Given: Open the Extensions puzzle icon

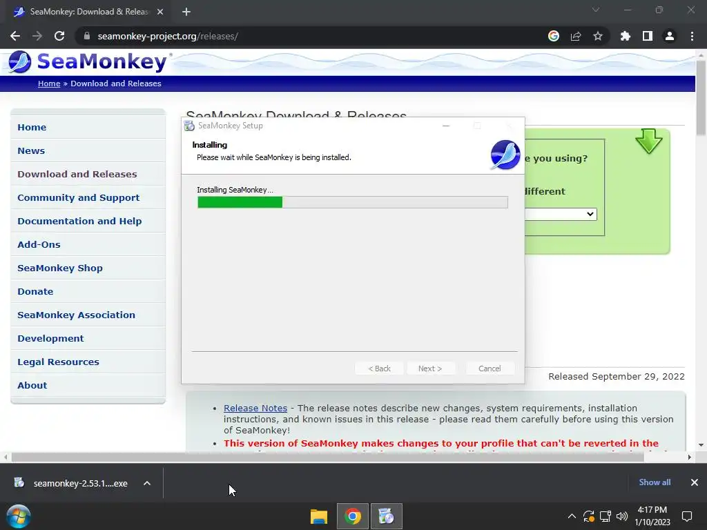Looking at the screenshot, I should click(626, 36).
